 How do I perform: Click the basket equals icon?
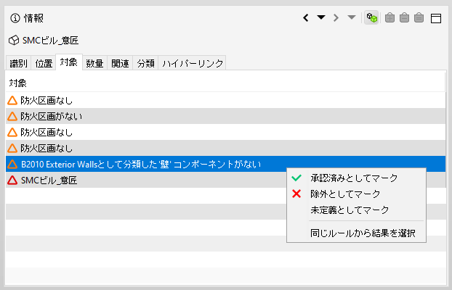pyautogui.click(x=419, y=18)
